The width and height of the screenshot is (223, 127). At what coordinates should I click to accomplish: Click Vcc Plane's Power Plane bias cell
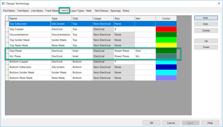(x=124, y=56)
